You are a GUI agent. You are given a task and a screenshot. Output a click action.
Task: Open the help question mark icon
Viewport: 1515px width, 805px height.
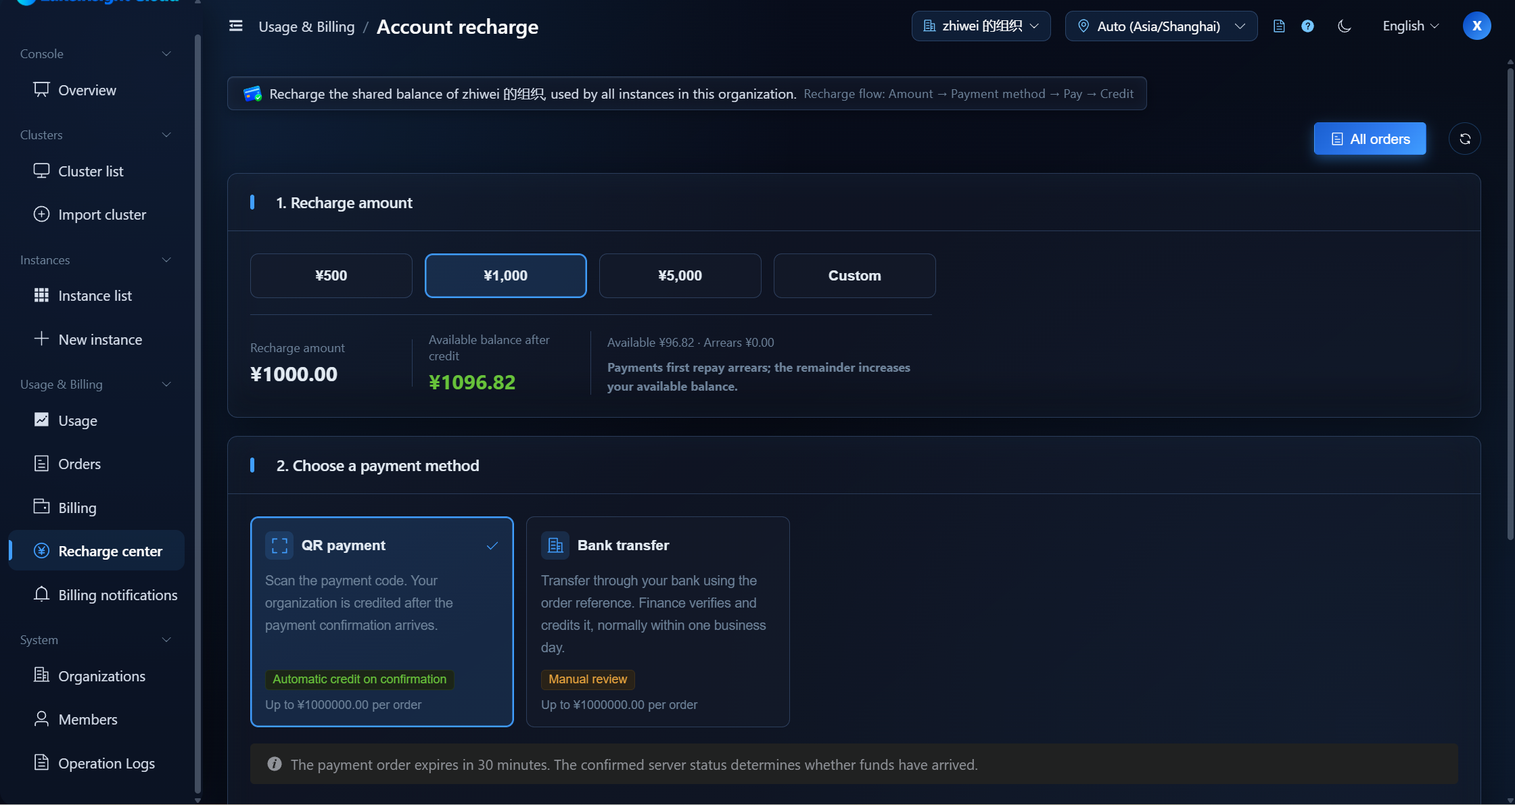click(1307, 26)
